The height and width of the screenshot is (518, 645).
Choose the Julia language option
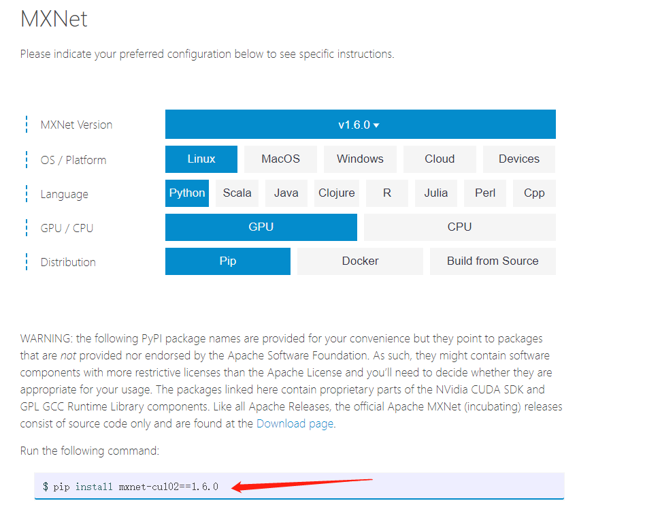point(436,193)
